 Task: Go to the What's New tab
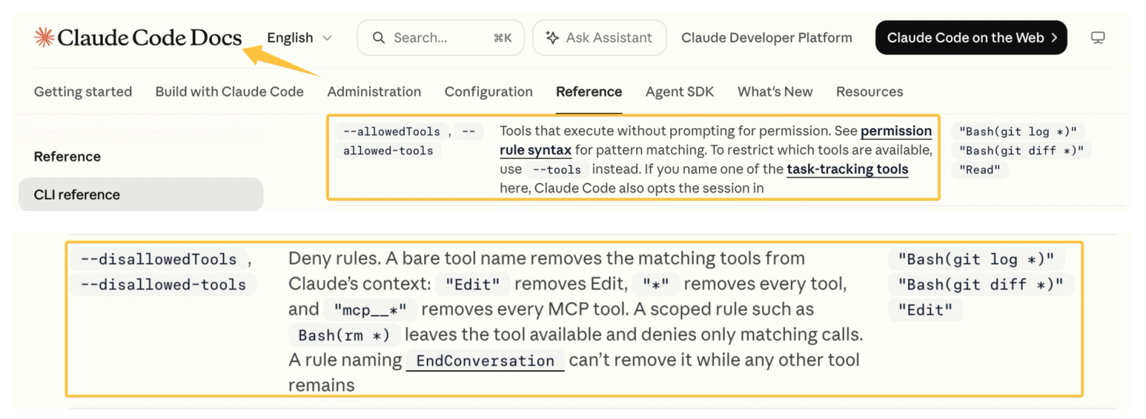pyautogui.click(x=775, y=92)
